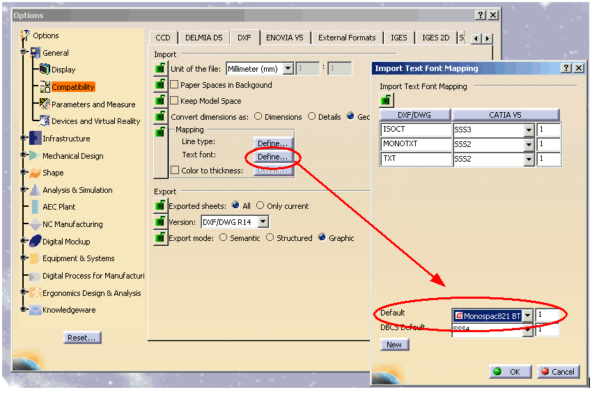Click the Reset button
The width and height of the screenshot is (592, 399).
click(x=82, y=338)
